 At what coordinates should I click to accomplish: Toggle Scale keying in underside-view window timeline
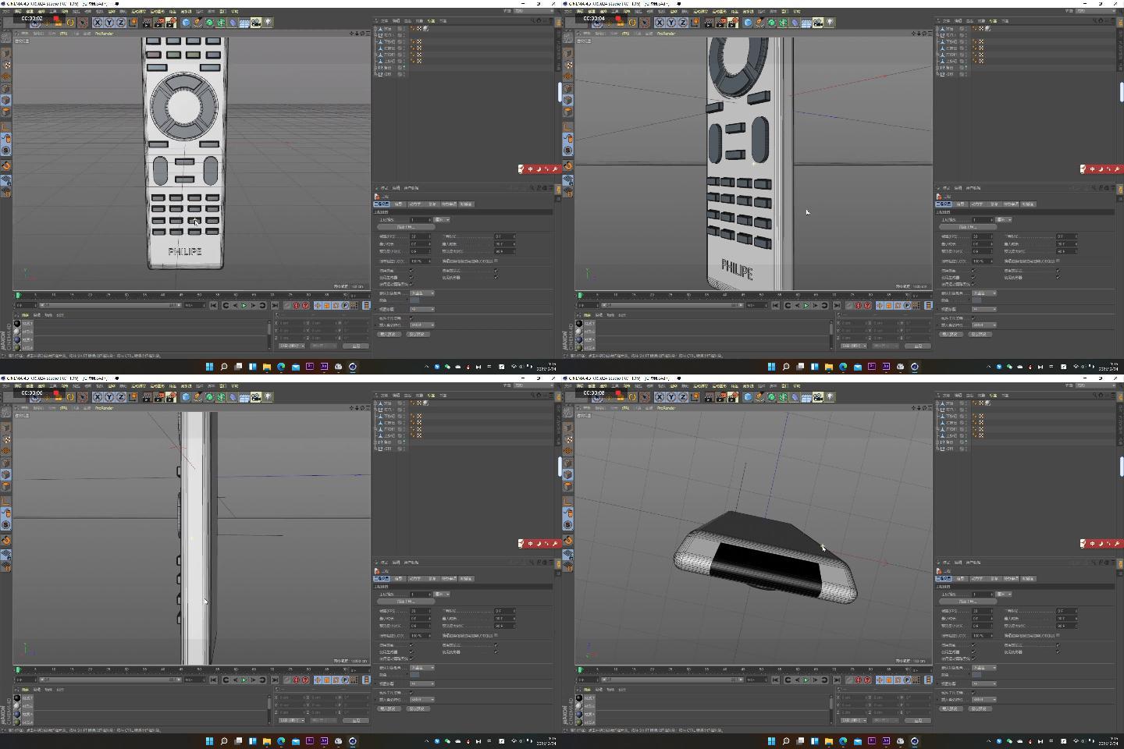pyautogui.click(x=889, y=680)
